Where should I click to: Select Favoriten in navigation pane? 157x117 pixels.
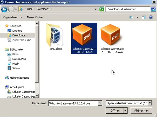tap(16, 26)
